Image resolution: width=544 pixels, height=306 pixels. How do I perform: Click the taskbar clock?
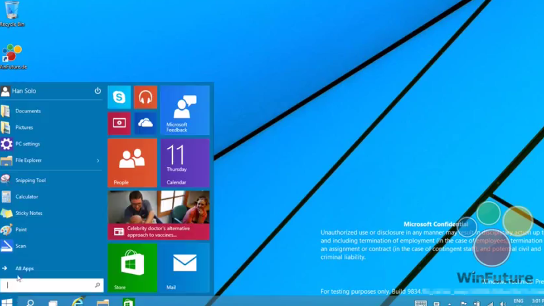coord(539,301)
